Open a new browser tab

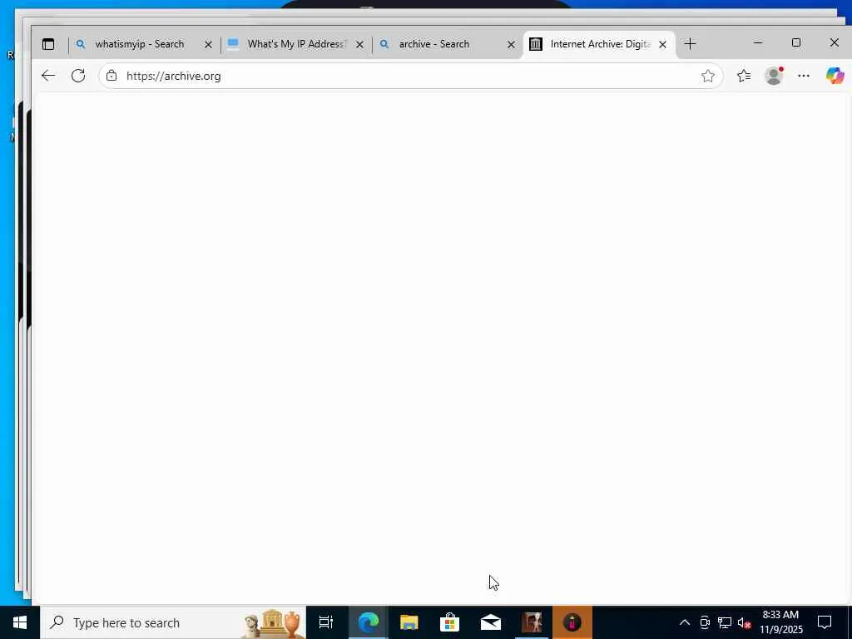pos(690,44)
